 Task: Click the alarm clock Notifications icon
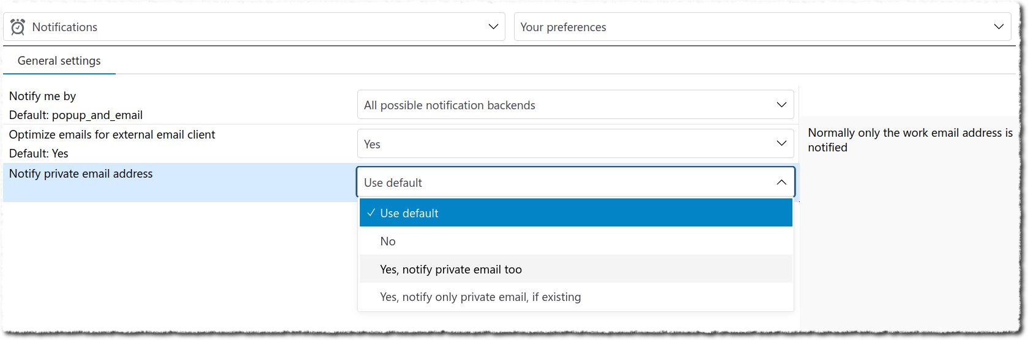(18, 27)
